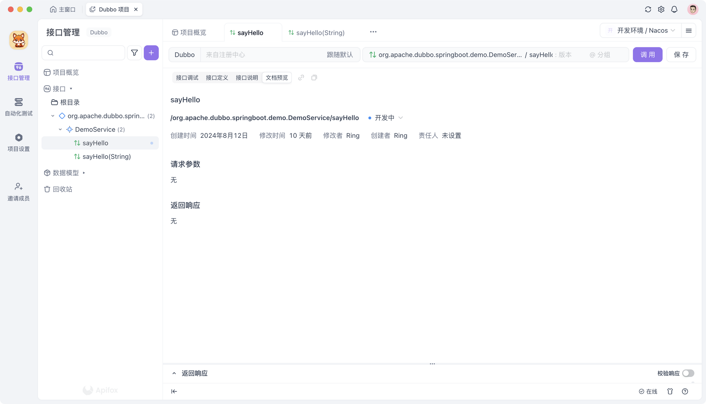Click the 保存 button
The width and height of the screenshot is (706, 404).
click(x=681, y=54)
